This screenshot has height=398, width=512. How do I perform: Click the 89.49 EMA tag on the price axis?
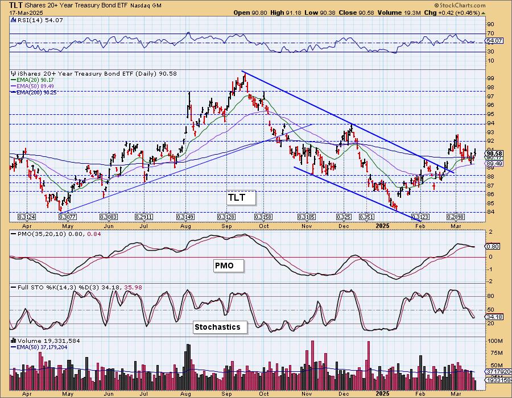pos(494,163)
